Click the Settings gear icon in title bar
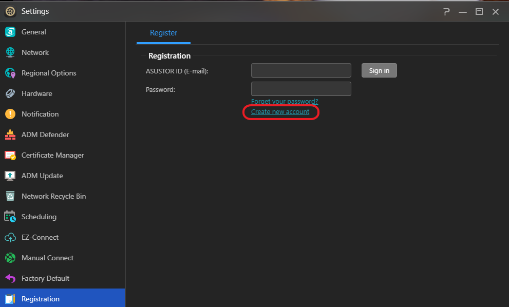The width and height of the screenshot is (509, 307). [x=10, y=11]
